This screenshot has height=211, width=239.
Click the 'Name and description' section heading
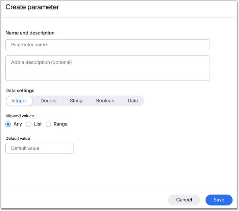point(30,33)
